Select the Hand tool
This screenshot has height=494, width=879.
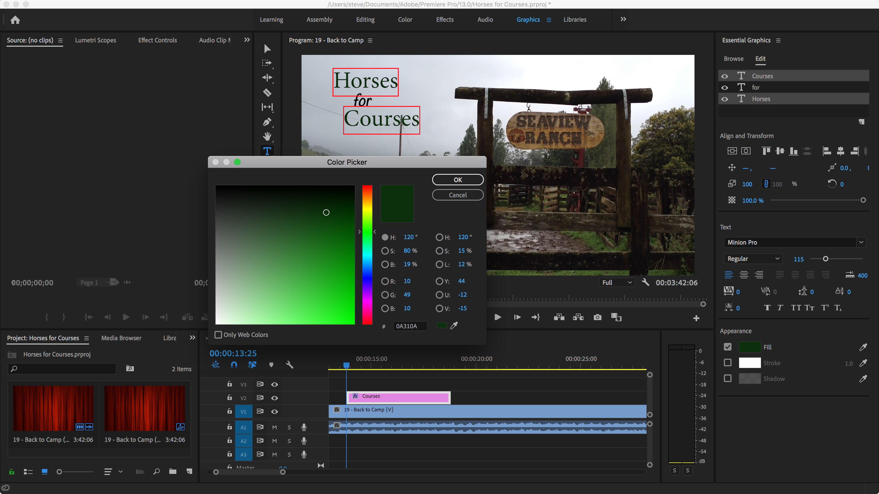point(267,136)
